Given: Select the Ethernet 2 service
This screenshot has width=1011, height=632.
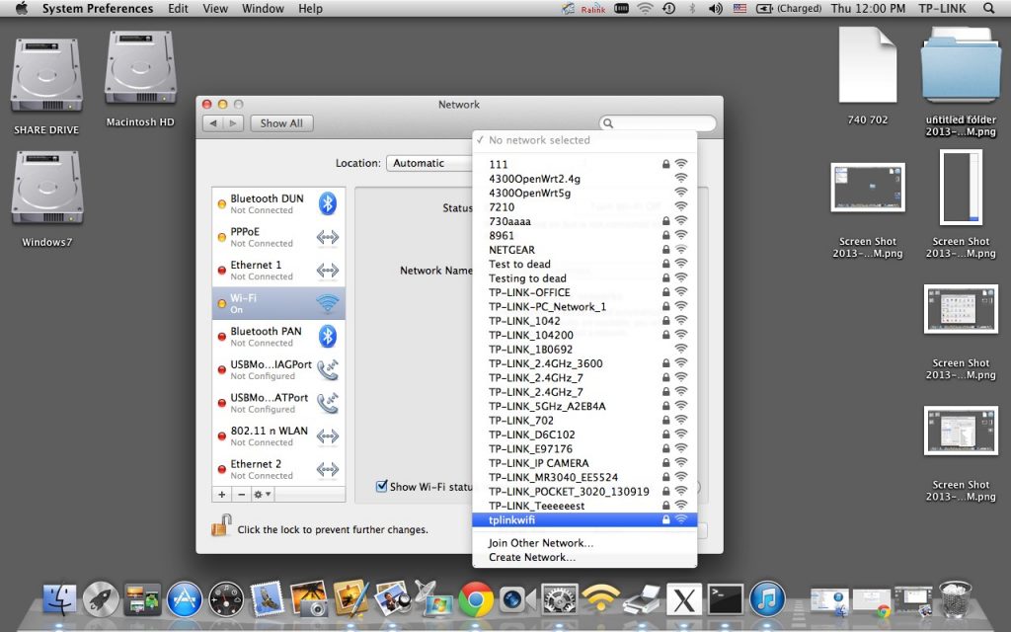Looking at the screenshot, I should pyautogui.click(x=278, y=469).
